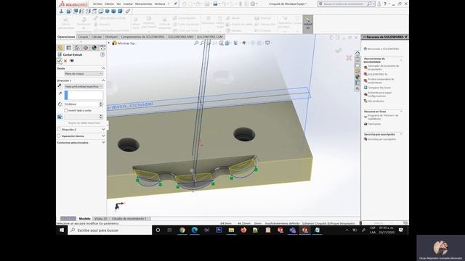Image resolution: width=465 pixels, height=261 pixels.
Task: Open the Plano de croquis dropdown
Action: pyautogui.click(x=84, y=74)
